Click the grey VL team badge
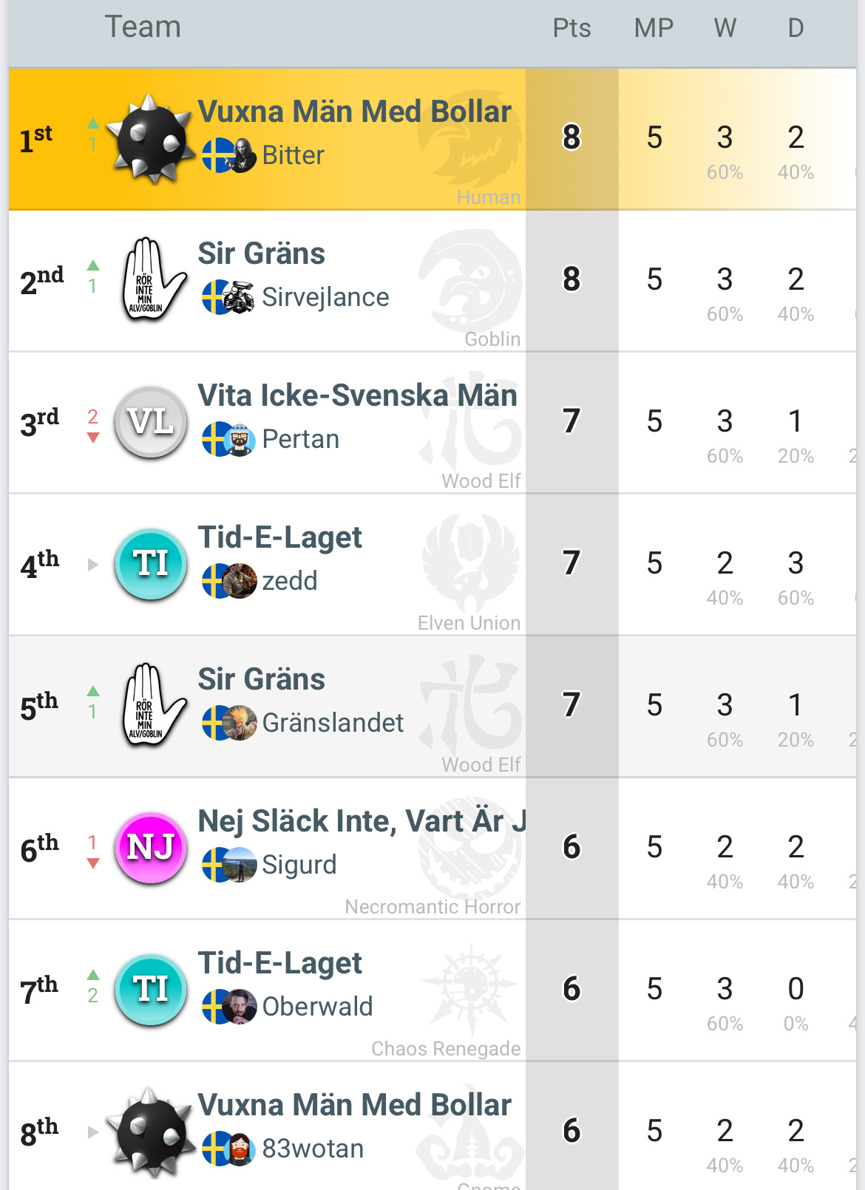The width and height of the screenshot is (865, 1190). pos(151,421)
